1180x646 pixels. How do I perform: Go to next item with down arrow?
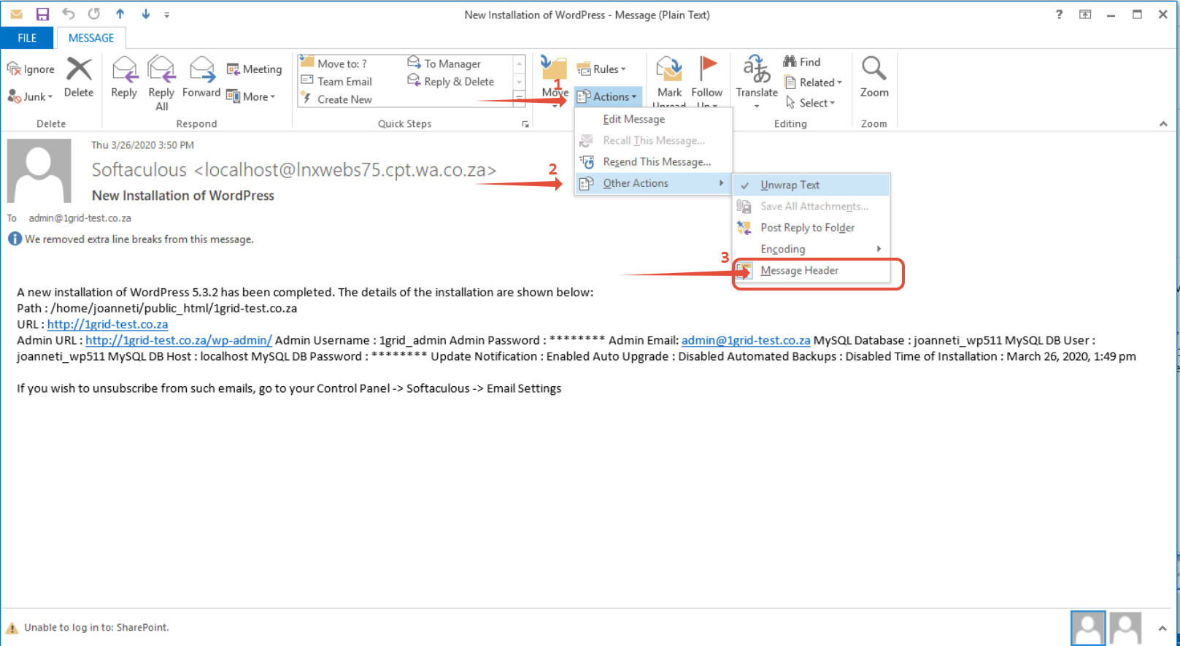pos(145,14)
